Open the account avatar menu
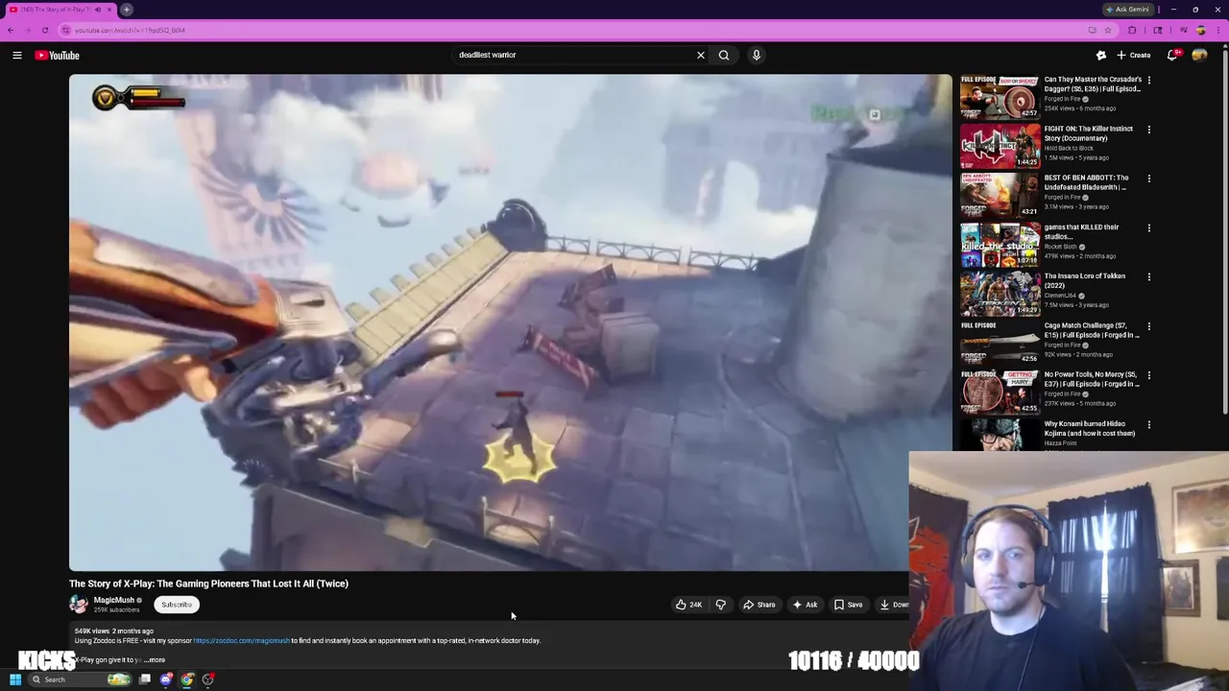Image resolution: width=1229 pixels, height=691 pixels. [1199, 55]
